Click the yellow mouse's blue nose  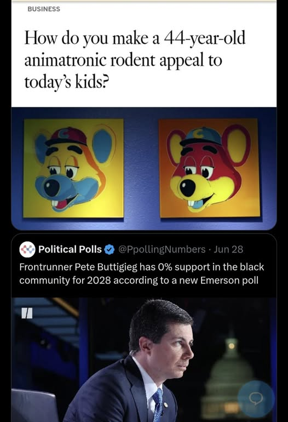coord(52,187)
